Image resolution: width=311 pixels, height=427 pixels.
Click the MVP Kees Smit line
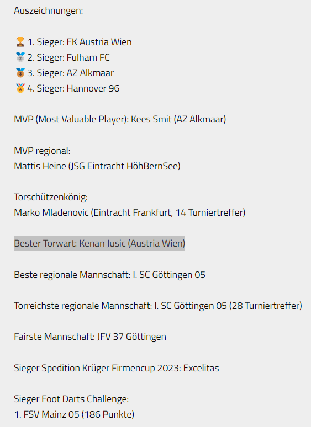tap(120, 119)
